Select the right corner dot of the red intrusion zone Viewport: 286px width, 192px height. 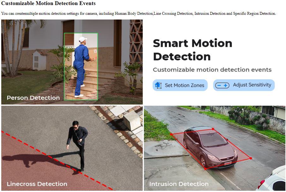pyautogui.click(x=251, y=158)
